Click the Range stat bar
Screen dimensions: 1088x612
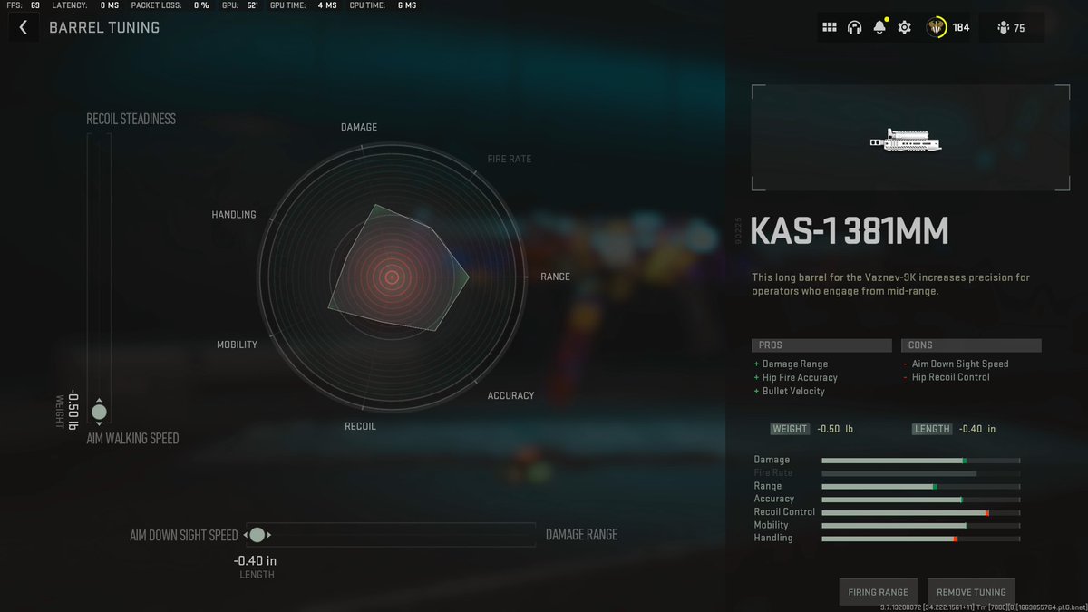coord(921,487)
